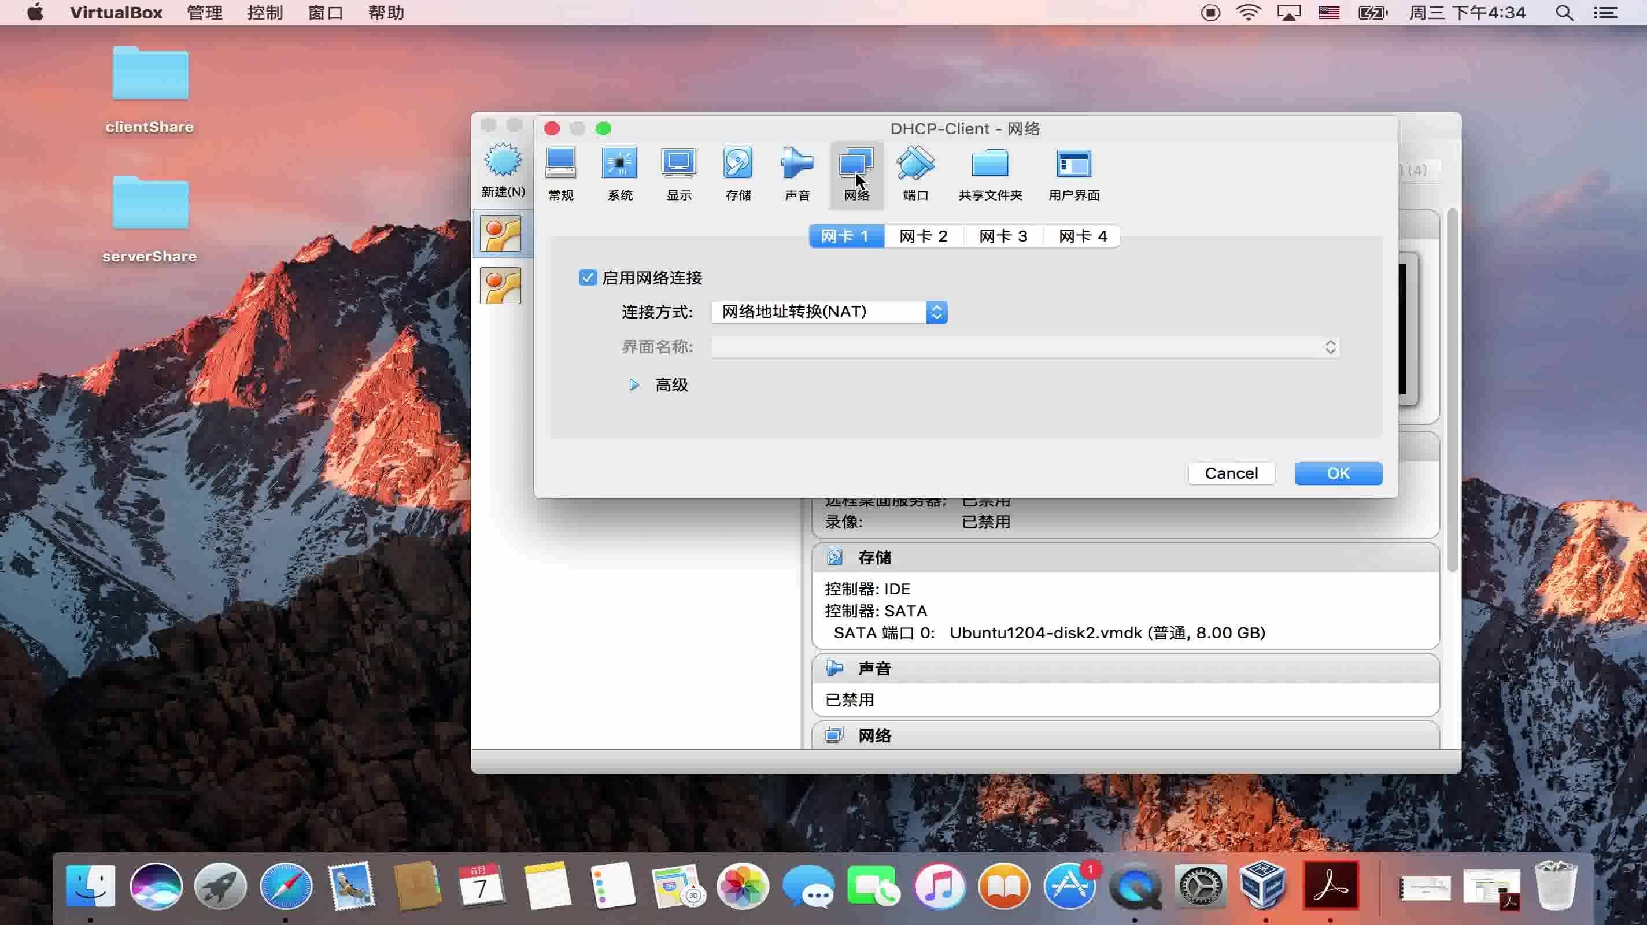Expand the 高级 advanced options

tap(634, 385)
